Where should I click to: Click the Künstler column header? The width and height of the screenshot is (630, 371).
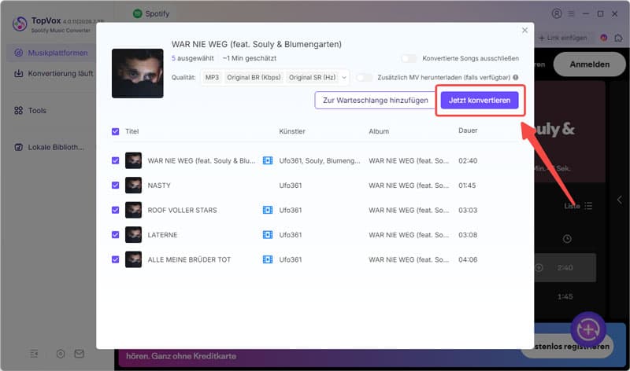tap(292, 131)
